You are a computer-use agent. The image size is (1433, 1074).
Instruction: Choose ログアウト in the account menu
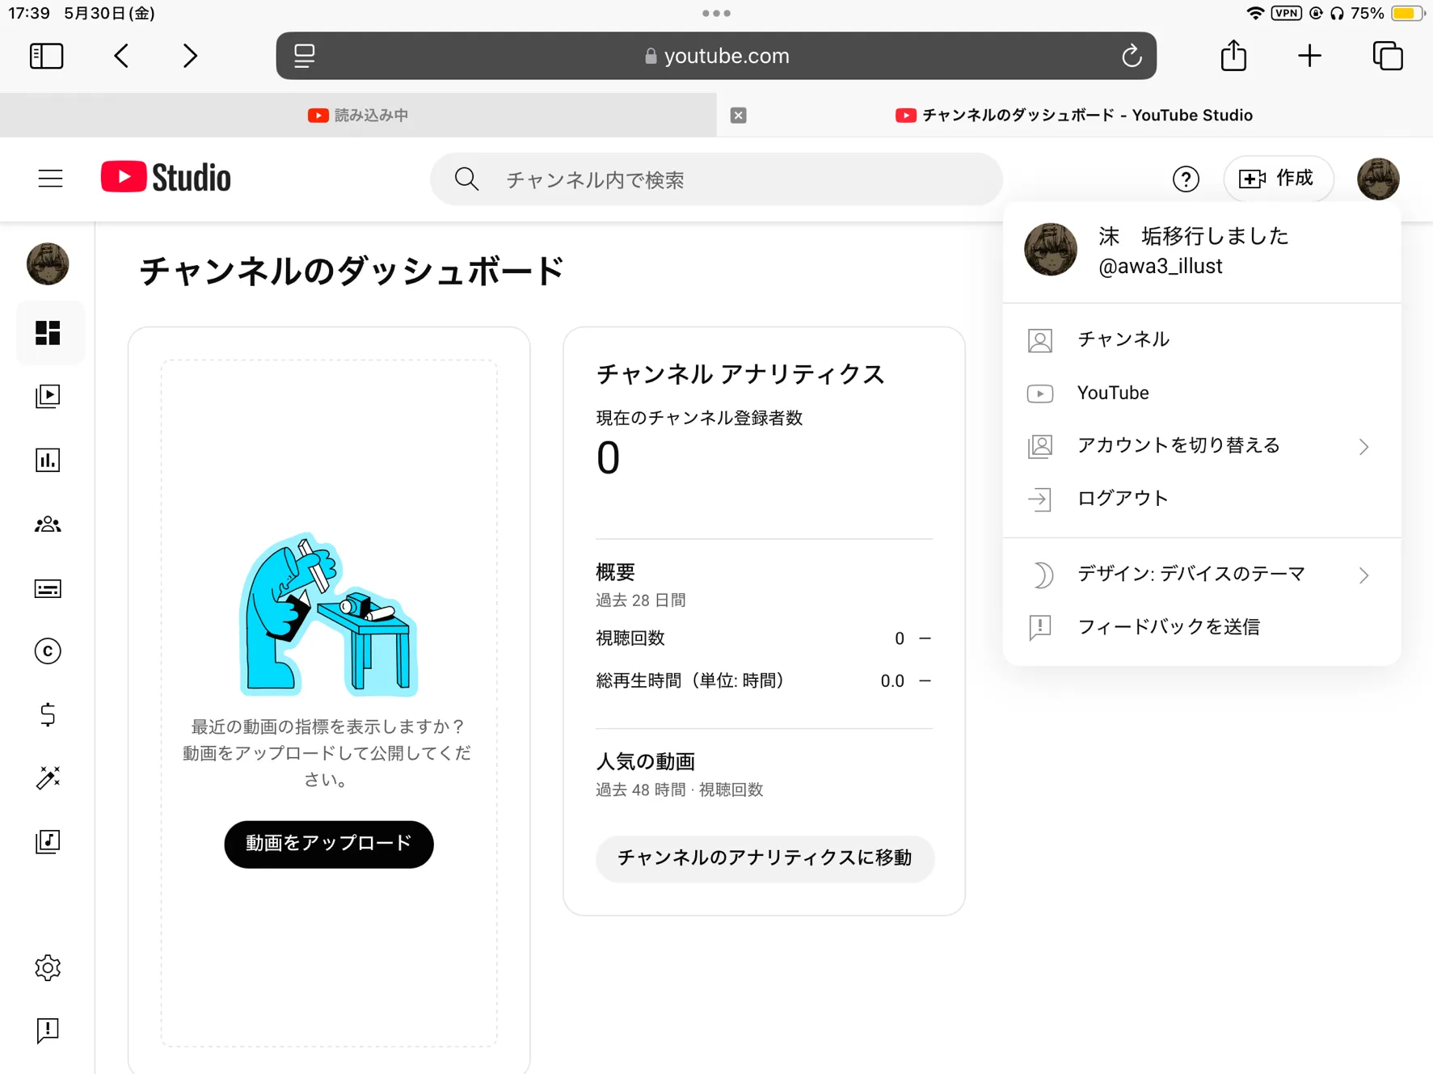coord(1202,499)
